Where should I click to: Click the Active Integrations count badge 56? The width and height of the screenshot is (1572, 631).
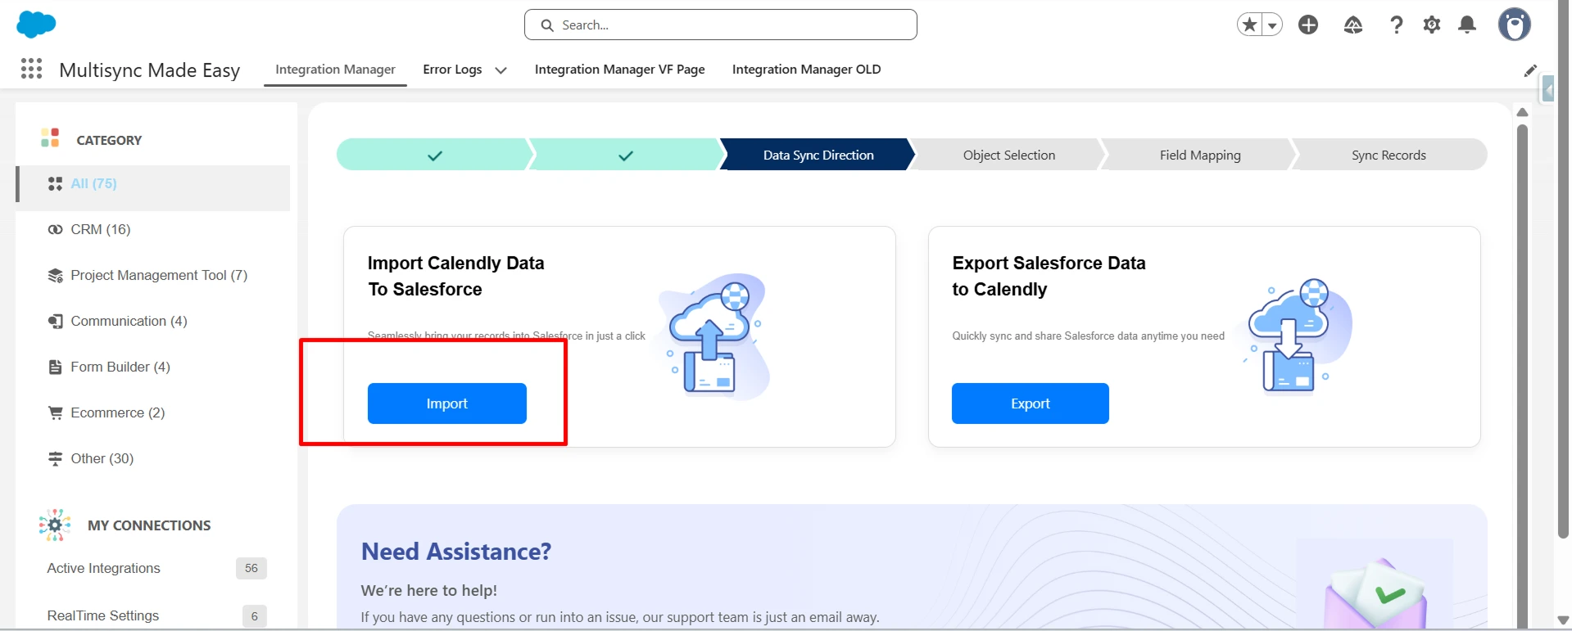point(251,568)
